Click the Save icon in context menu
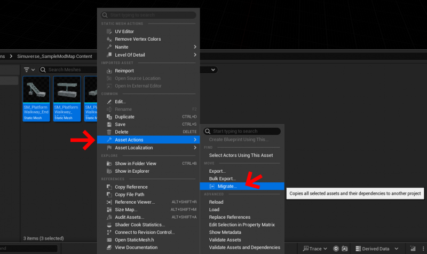The width and height of the screenshot is (427, 254). (109, 124)
